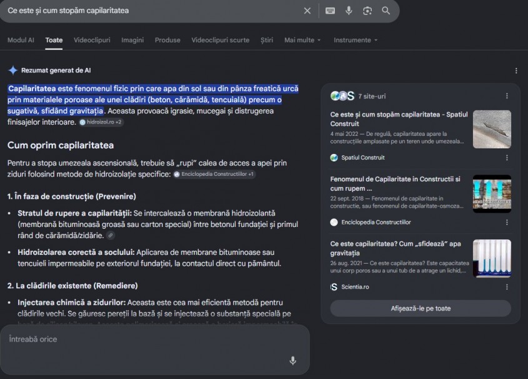Screen dimensions: 528x379
Task: Click the Rezumat generat de AI label
Action: pos(56,70)
